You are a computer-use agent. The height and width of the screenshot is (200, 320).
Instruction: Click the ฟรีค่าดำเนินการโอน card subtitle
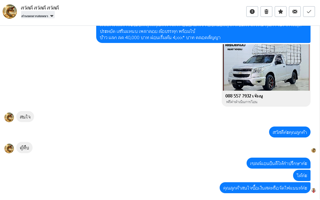click(242, 102)
